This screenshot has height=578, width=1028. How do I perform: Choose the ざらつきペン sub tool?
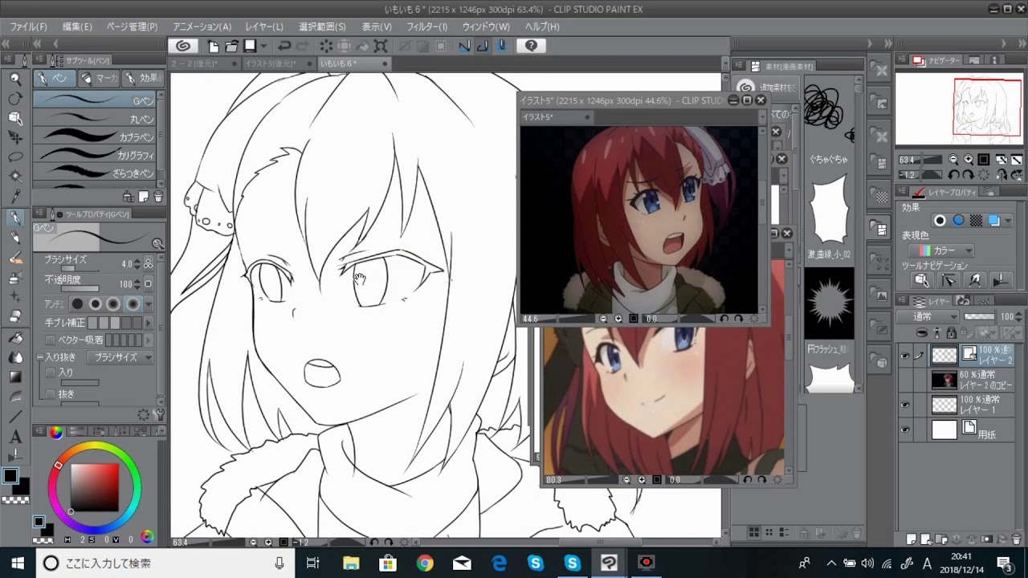tap(94, 172)
